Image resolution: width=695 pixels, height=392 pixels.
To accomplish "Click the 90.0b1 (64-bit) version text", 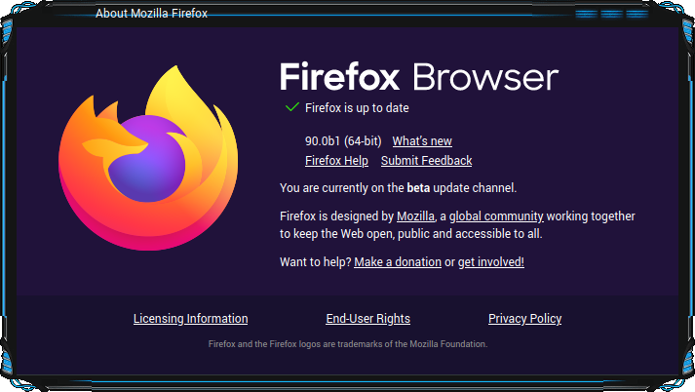I will 343,141.
